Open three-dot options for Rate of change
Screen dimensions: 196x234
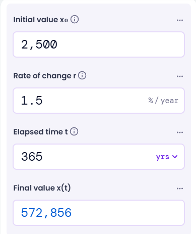(180, 76)
